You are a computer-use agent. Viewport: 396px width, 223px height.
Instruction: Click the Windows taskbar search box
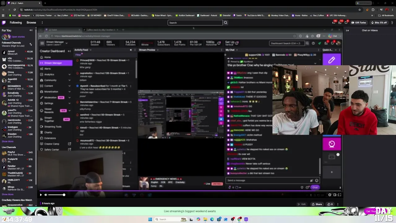(171, 219)
